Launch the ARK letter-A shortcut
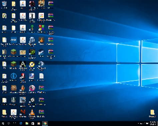This screenshot has width=158, height=126. 23,64
